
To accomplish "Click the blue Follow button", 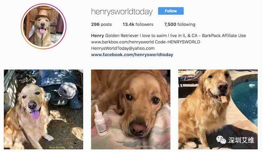I will [x=171, y=11].
